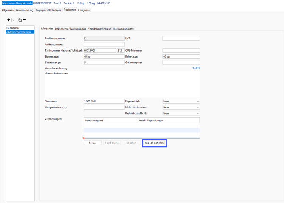Open the Nichthandelsware dropdown

(x=181, y=107)
